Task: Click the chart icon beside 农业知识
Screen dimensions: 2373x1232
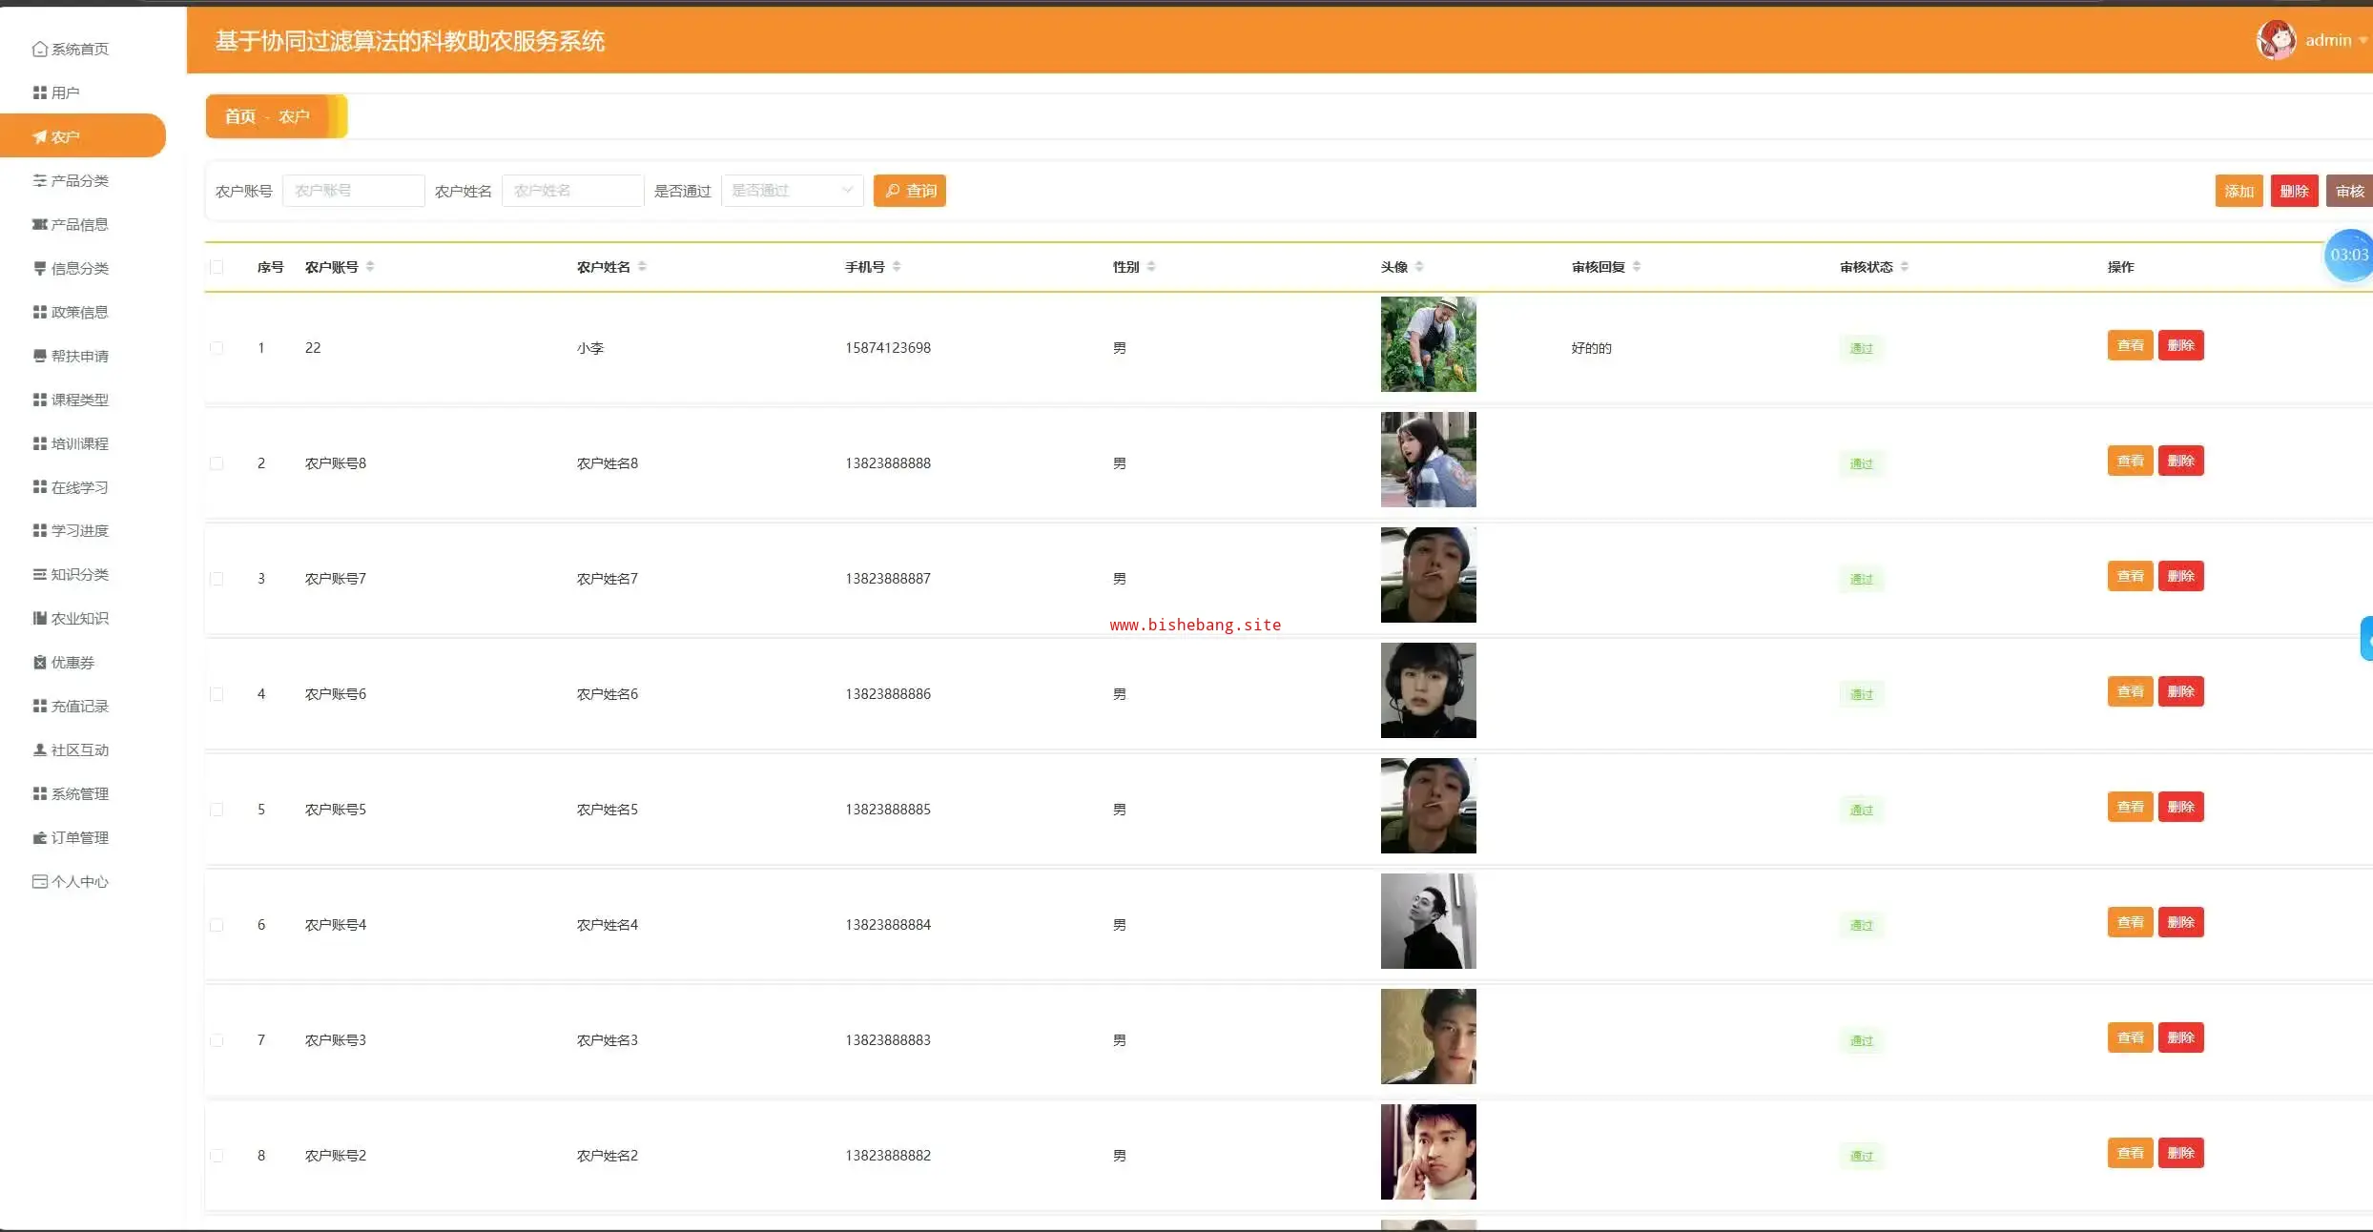Action: 39,618
